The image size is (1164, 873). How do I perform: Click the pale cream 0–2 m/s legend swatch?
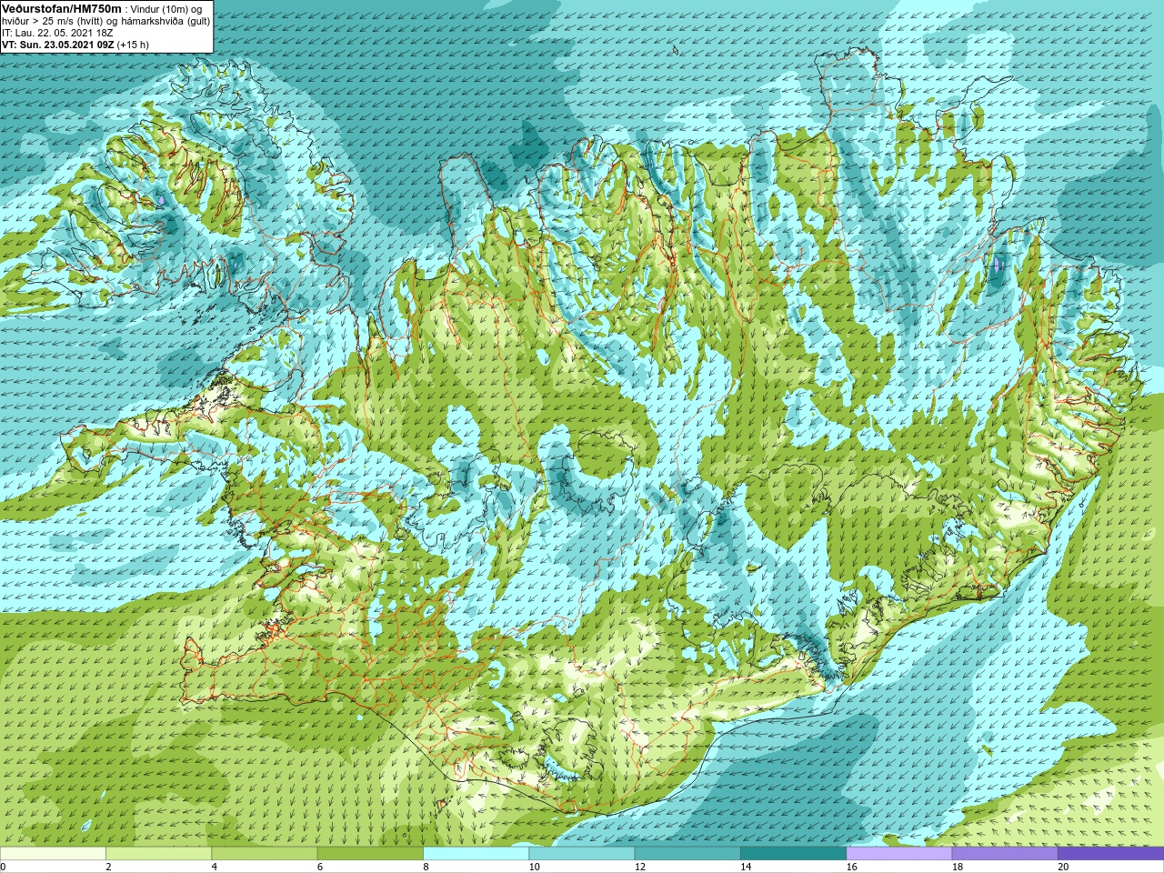point(53,853)
